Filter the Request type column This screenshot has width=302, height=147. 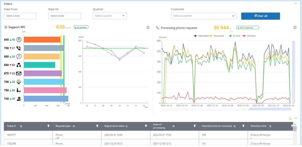pyautogui.click(x=97, y=126)
